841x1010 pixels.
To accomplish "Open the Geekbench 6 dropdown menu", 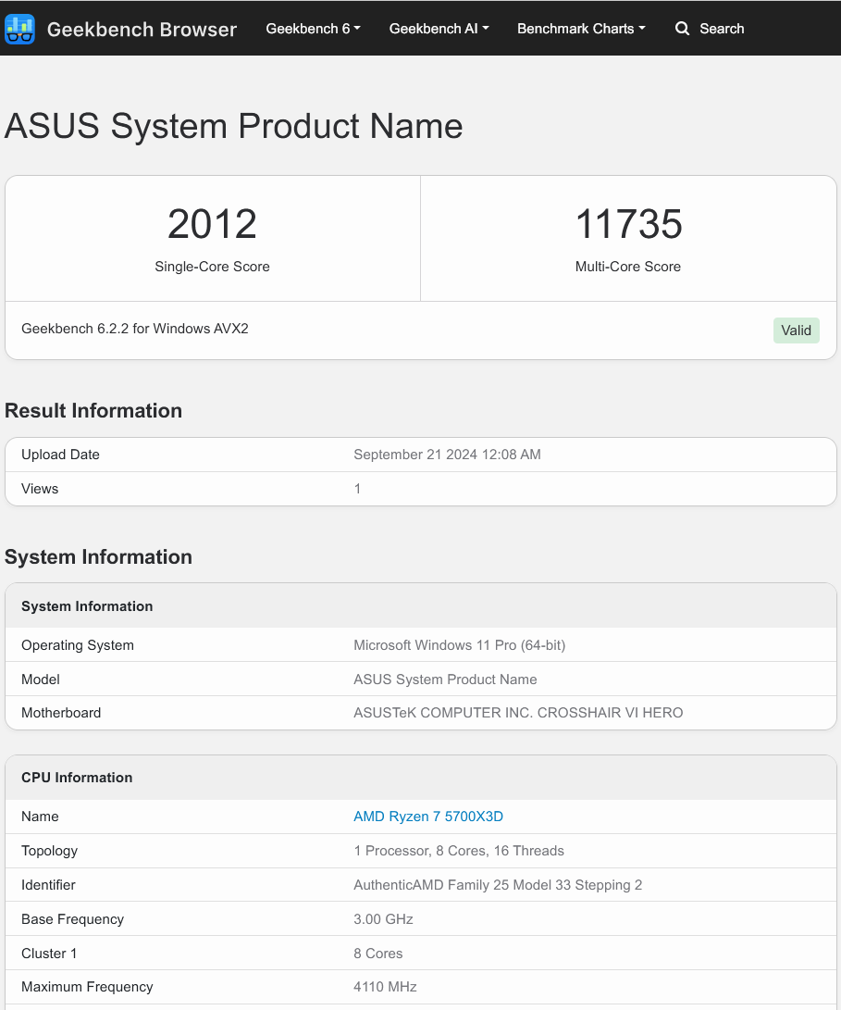I will tap(313, 29).
